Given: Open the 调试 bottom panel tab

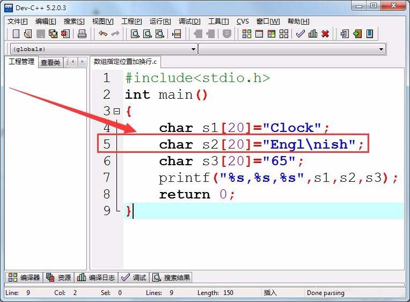Looking at the screenshot, I should (x=134, y=277).
